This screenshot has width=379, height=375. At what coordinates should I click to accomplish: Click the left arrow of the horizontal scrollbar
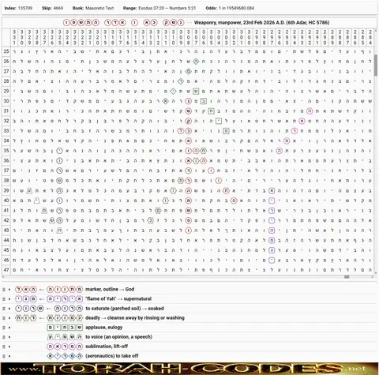pyautogui.click(x=3, y=277)
